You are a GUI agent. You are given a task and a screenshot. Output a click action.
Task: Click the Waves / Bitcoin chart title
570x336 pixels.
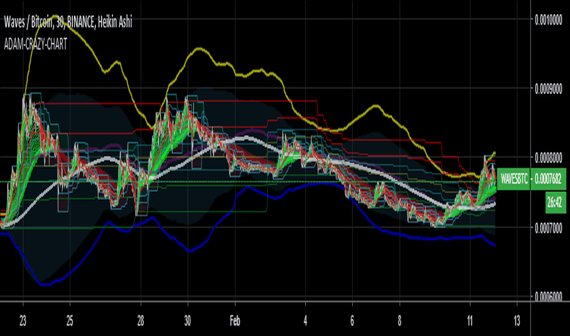(x=68, y=23)
